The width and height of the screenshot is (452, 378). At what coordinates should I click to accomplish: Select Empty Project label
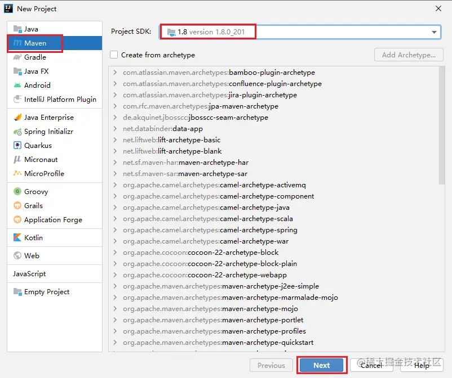pos(47,292)
